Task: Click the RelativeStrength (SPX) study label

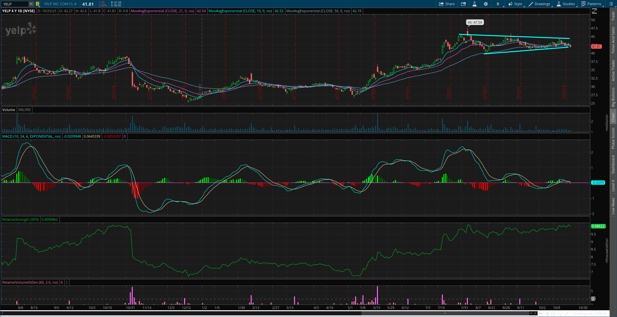Action: coord(21,219)
